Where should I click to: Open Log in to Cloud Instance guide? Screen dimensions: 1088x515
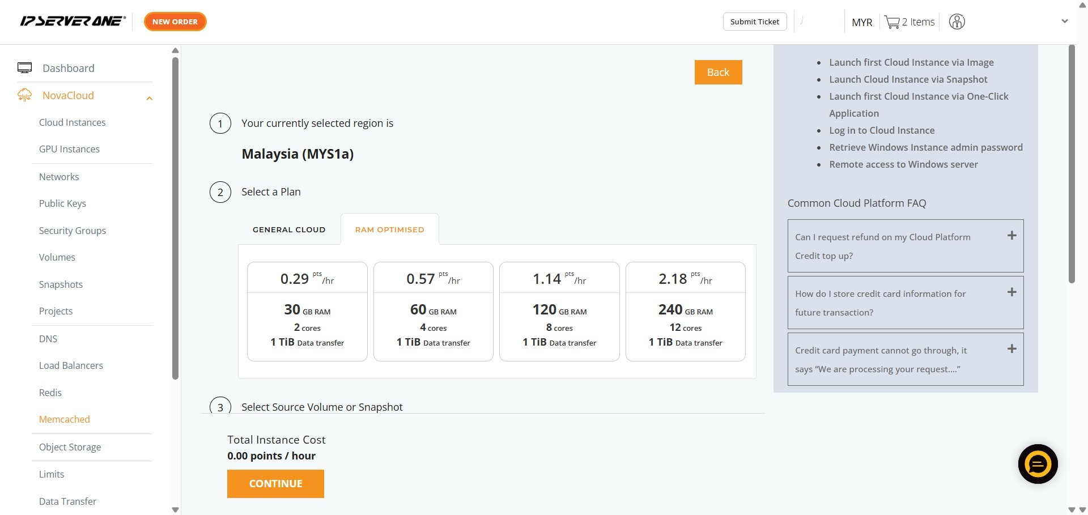(882, 130)
